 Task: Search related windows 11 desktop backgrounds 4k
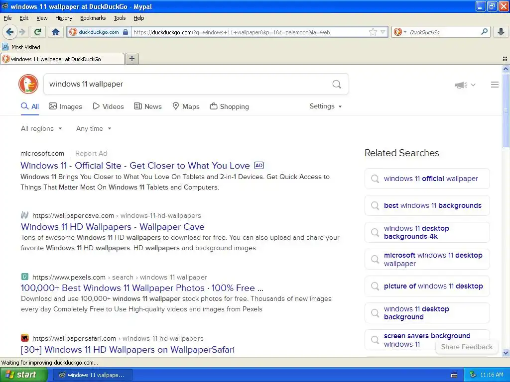click(x=427, y=233)
